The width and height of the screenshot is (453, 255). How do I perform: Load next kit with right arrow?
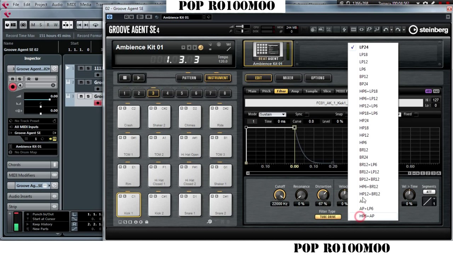195,47
